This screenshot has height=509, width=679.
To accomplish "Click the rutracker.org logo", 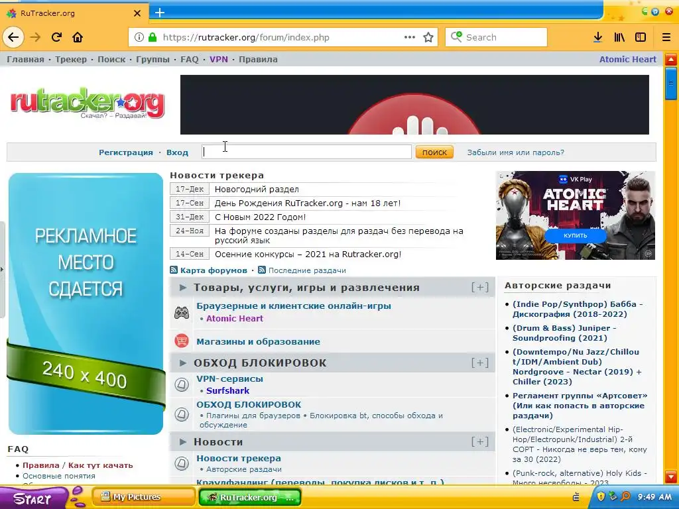I will [88, 103].
